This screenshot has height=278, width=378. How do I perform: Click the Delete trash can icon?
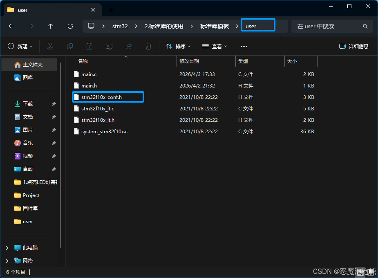pos(148,46)
